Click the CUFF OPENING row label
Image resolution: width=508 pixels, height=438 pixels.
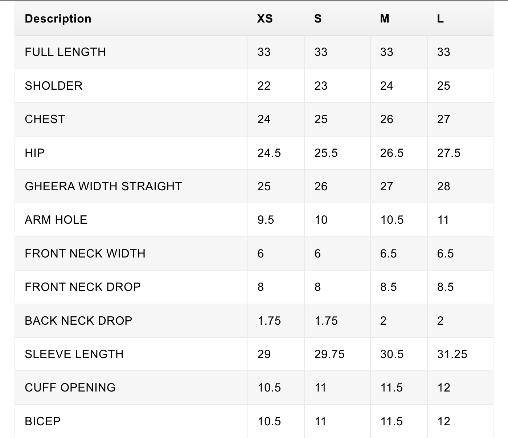pos(70,388)
